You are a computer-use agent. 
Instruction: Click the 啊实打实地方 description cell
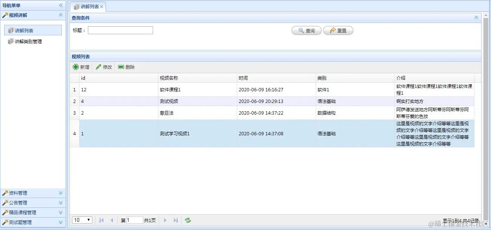tap(434, 101)
